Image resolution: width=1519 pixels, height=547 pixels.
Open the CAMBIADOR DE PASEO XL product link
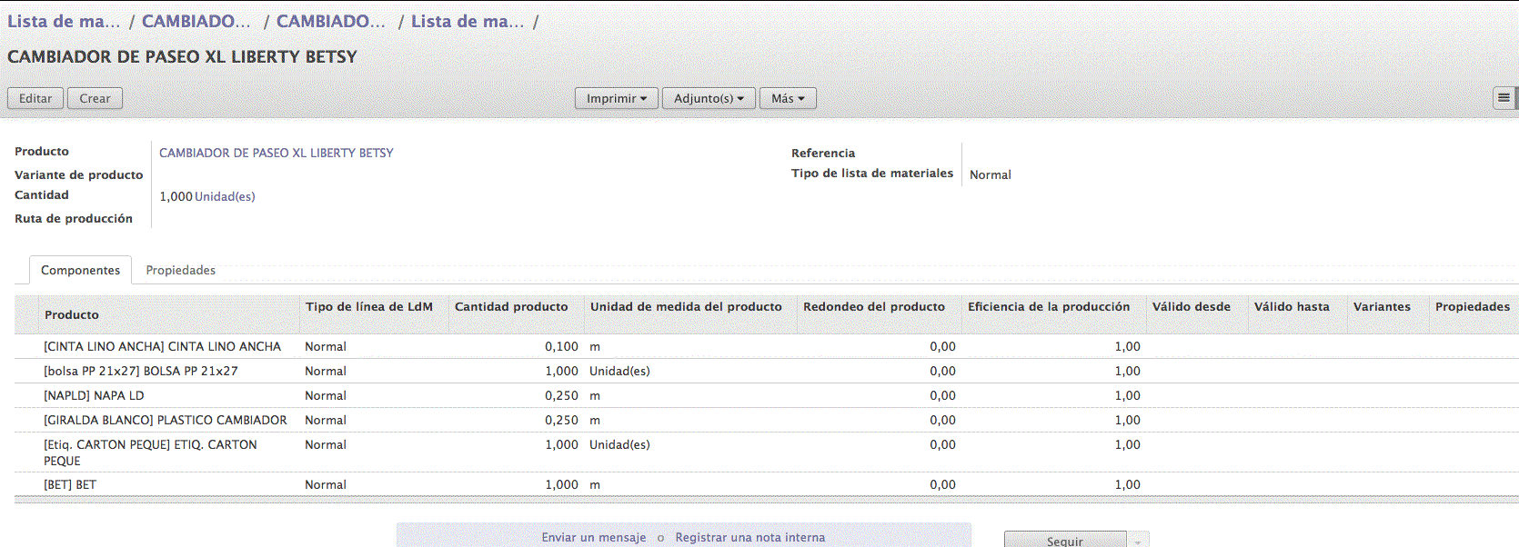(276, 153)
